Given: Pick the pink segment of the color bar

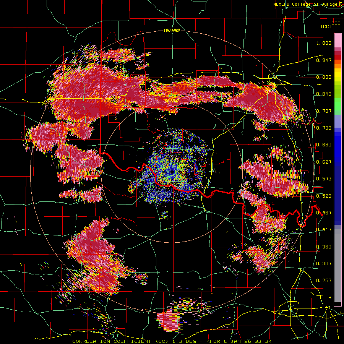Looking at the screenshot, I should pos(338,41).
